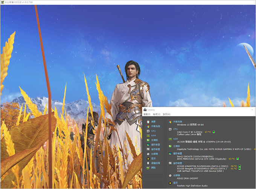Open 說明(H) menu in Speccy
Image resolution: width=256 pixels, height=189 pixels.
click(x=166, y=114)
